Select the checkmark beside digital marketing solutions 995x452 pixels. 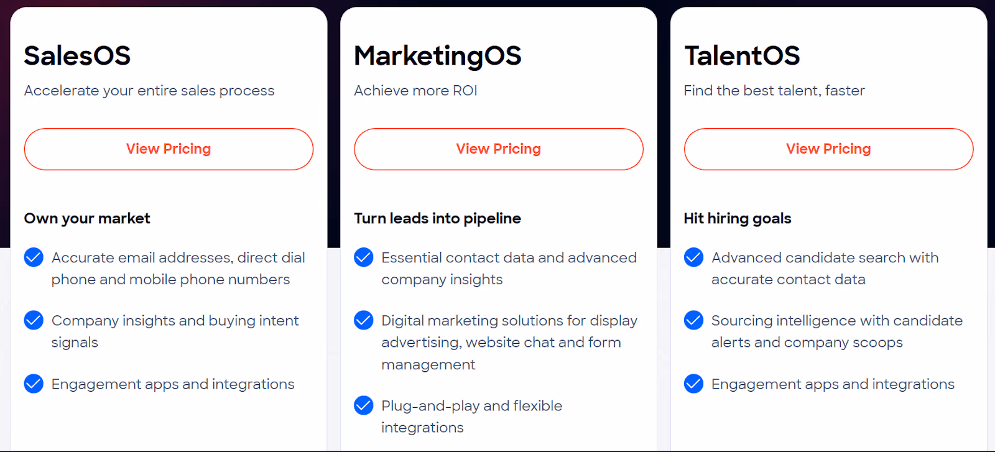click(x=363, y=320)
